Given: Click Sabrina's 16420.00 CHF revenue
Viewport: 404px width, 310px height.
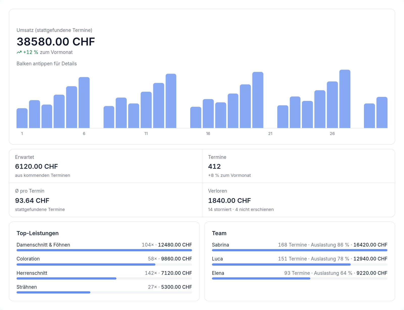Looking at the screenshot, I should (370, 245).
